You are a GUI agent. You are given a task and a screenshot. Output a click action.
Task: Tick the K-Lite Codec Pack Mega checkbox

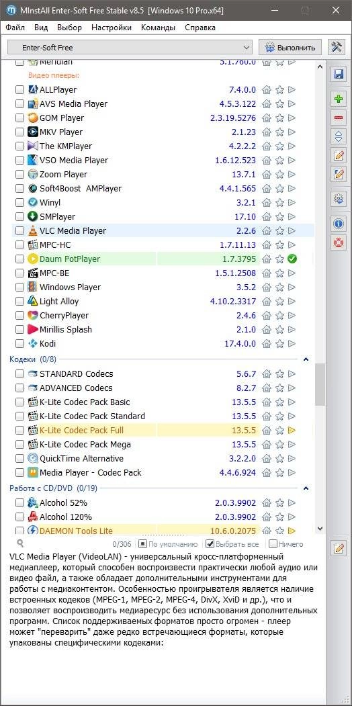point(19,445)
